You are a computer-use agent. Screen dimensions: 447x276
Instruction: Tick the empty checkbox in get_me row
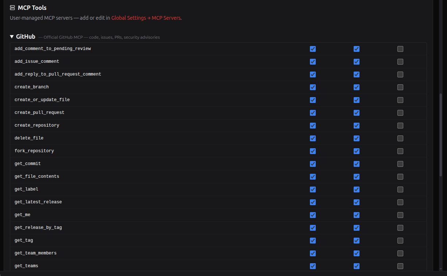(x=400, y=215)
